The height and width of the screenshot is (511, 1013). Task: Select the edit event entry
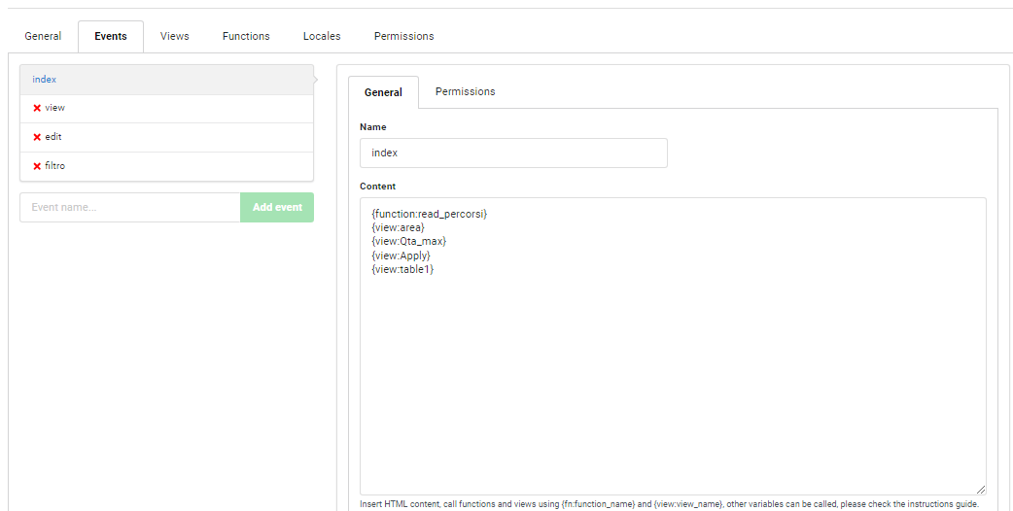click(166, 137)
